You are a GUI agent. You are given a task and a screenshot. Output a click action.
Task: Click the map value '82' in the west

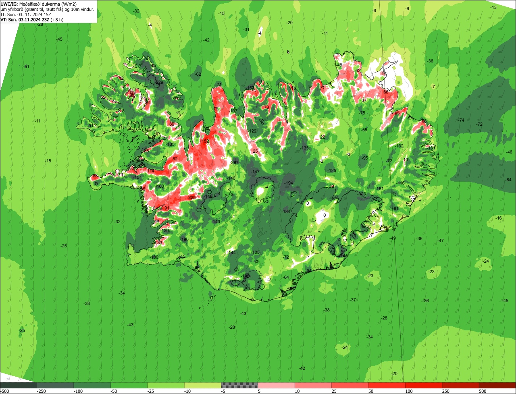point(175,159)
